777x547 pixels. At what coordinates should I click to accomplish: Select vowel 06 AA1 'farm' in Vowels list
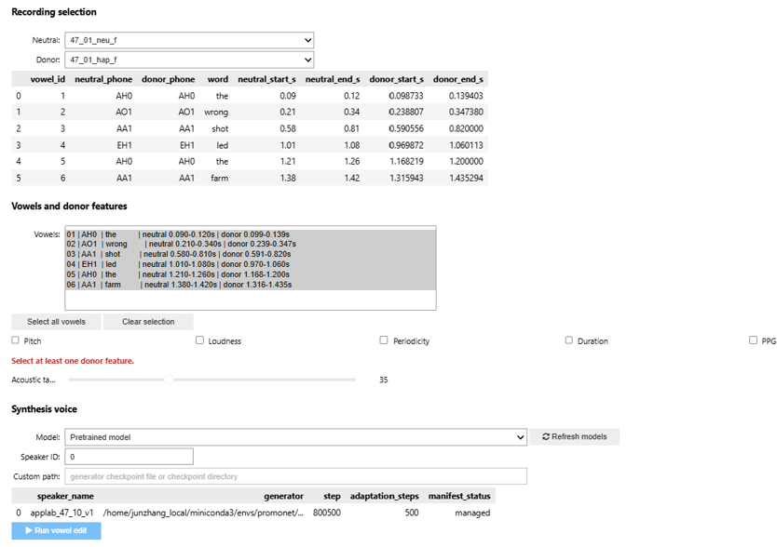pos(251,285)
